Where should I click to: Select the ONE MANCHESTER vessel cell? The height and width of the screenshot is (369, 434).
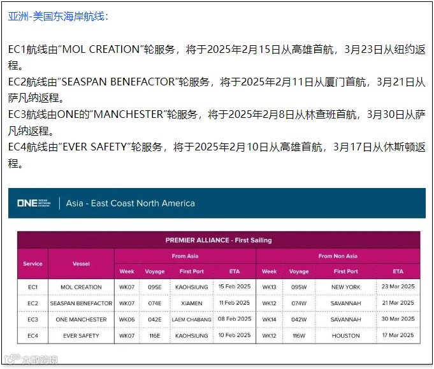[x=81, y=319]
